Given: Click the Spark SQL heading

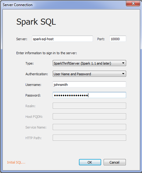Looking at the screenshot, I should [36, 22].
